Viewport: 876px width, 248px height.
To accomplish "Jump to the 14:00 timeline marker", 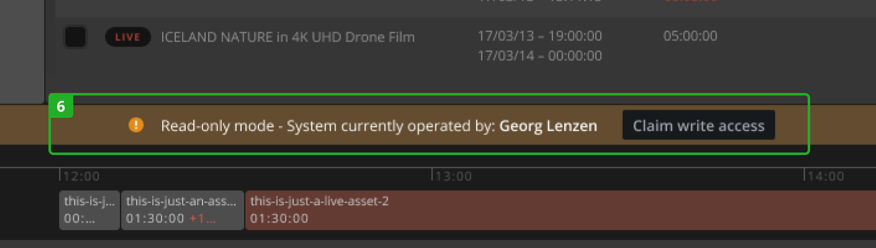I will click(x=826, y=177).
